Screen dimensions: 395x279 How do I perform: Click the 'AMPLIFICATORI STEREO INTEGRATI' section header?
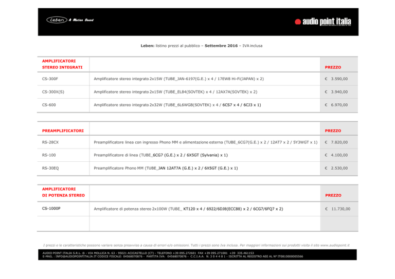point(62,64)
